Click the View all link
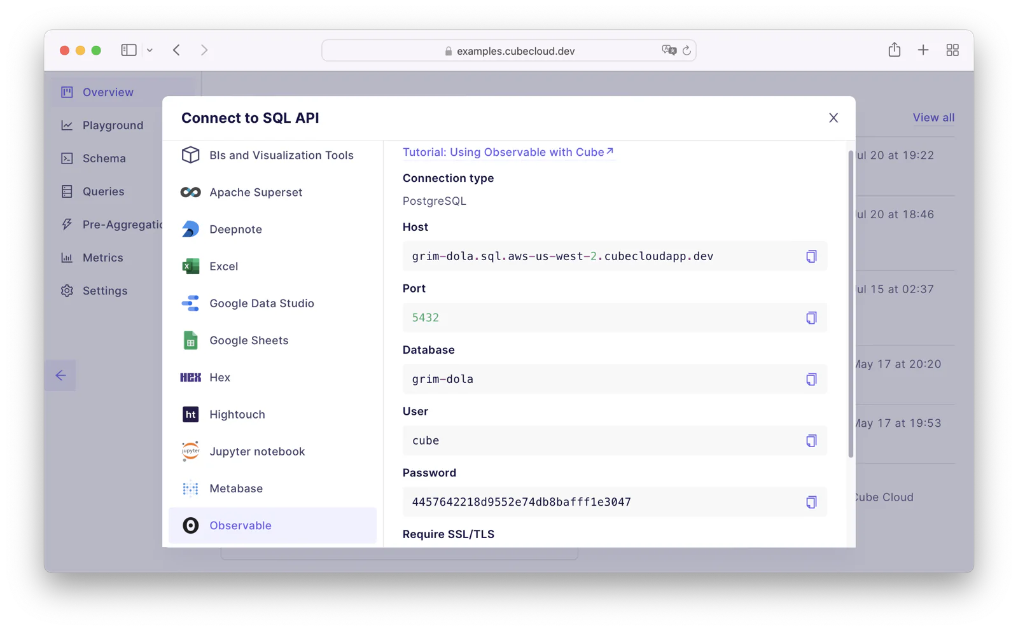Screen dimensions: 1018x631 pos(933,118)
